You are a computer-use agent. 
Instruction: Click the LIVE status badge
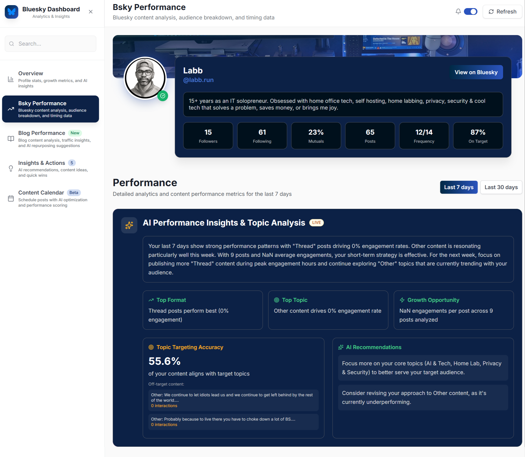tap(316, 223)
